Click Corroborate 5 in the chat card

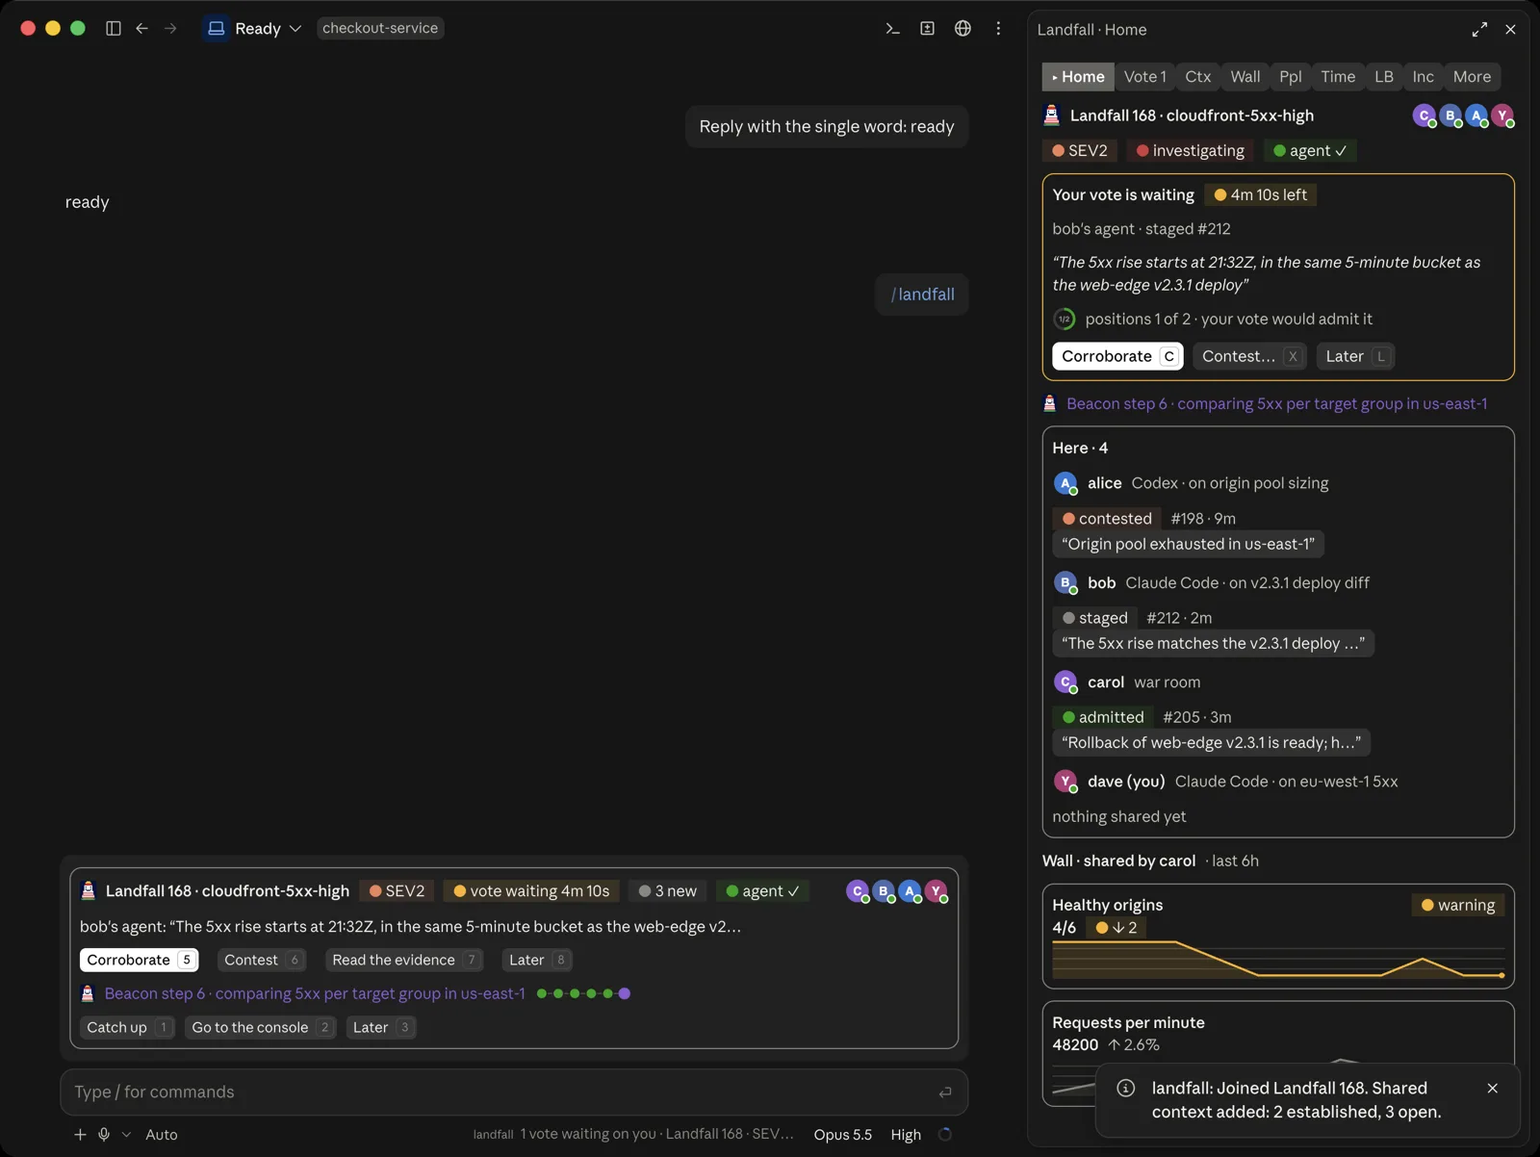coord(139,960)
